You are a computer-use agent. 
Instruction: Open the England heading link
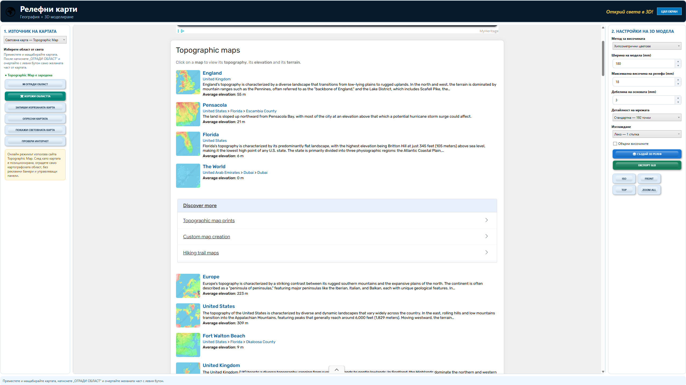coord(212,73)
